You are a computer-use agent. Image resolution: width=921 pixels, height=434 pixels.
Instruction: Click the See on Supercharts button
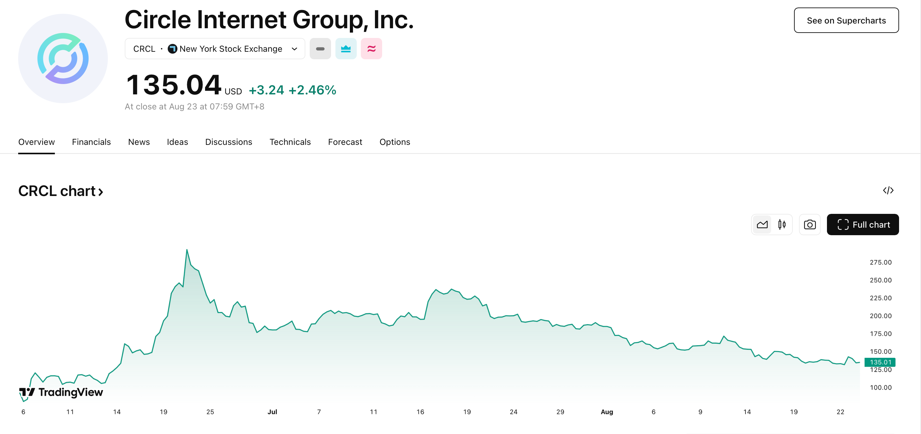tap(846, 20)
